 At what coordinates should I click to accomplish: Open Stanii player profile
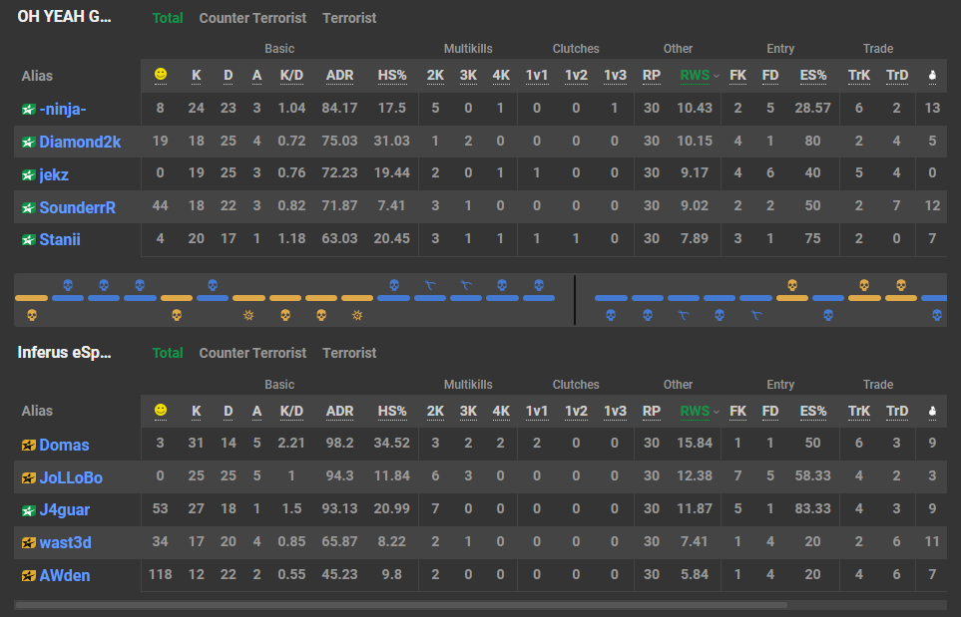60,240
